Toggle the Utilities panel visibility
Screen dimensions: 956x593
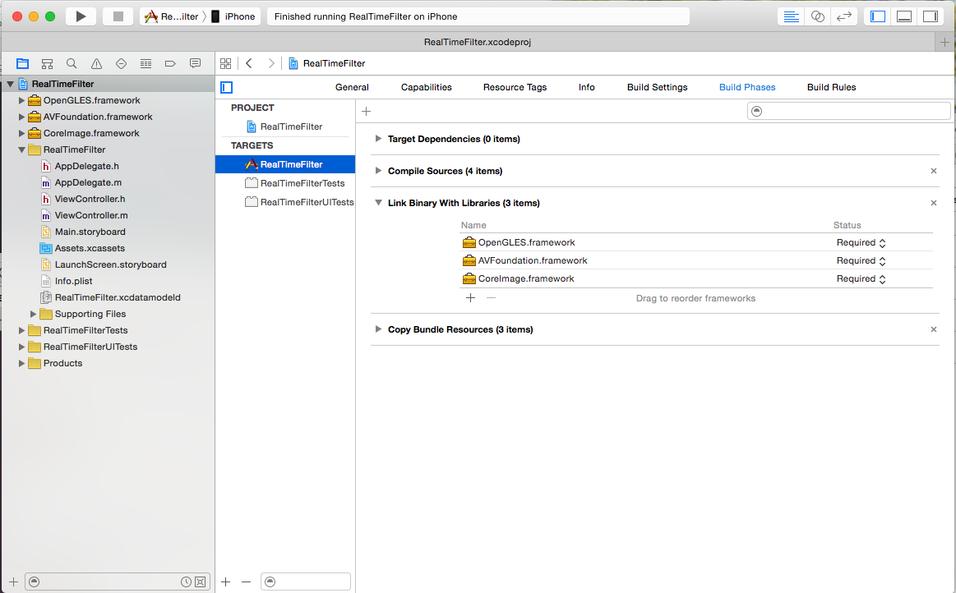tap(930, 16)
